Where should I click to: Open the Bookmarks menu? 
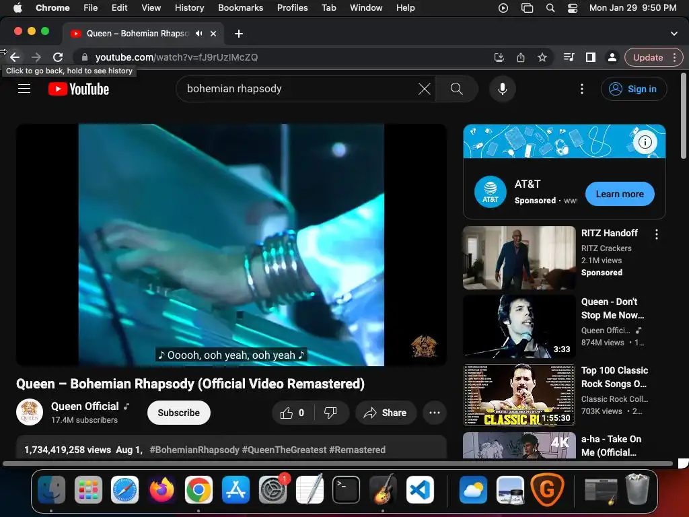[240, 7]
